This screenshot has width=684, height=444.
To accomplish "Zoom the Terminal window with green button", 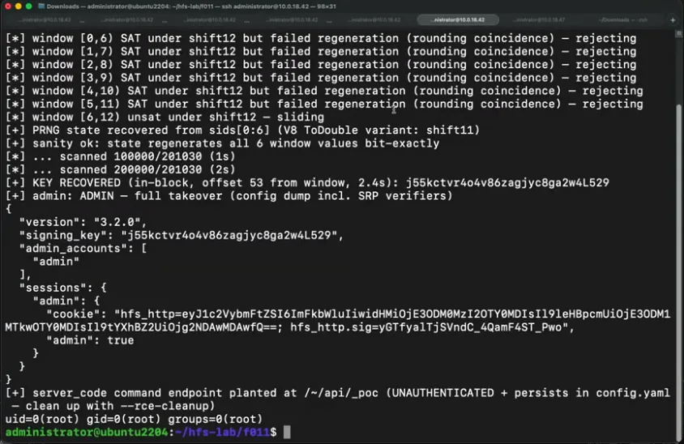I will [x=29, y=6].
